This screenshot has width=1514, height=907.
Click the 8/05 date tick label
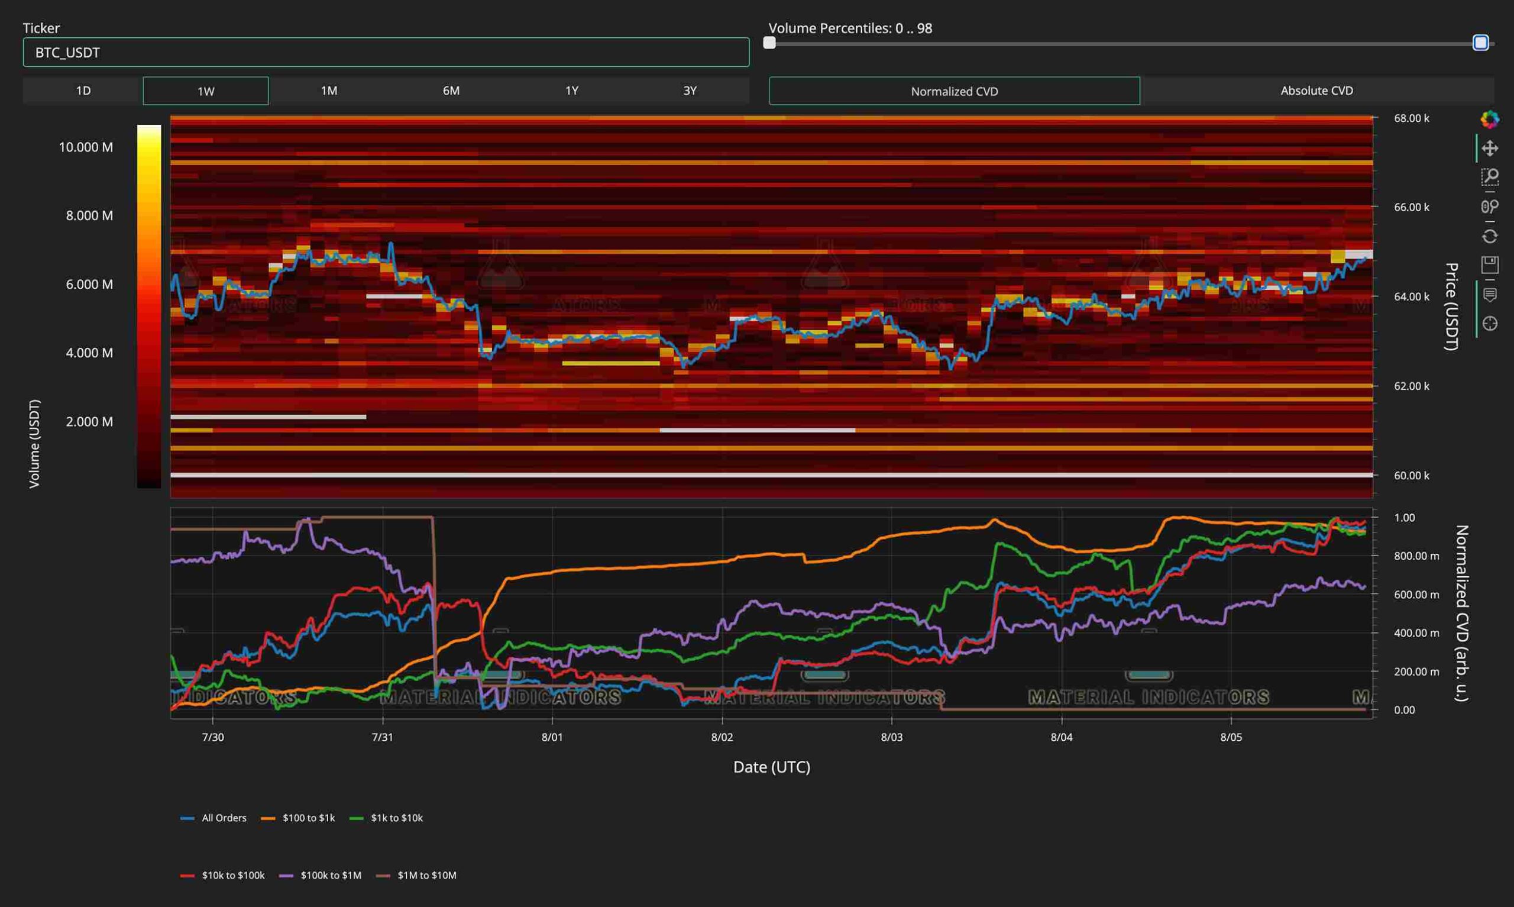(1231, 737)
